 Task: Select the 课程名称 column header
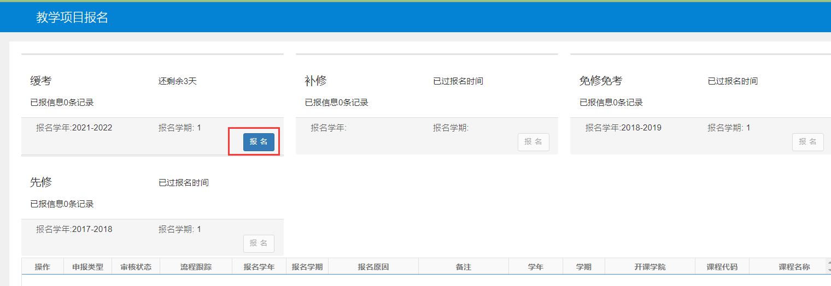coord(794,267)
